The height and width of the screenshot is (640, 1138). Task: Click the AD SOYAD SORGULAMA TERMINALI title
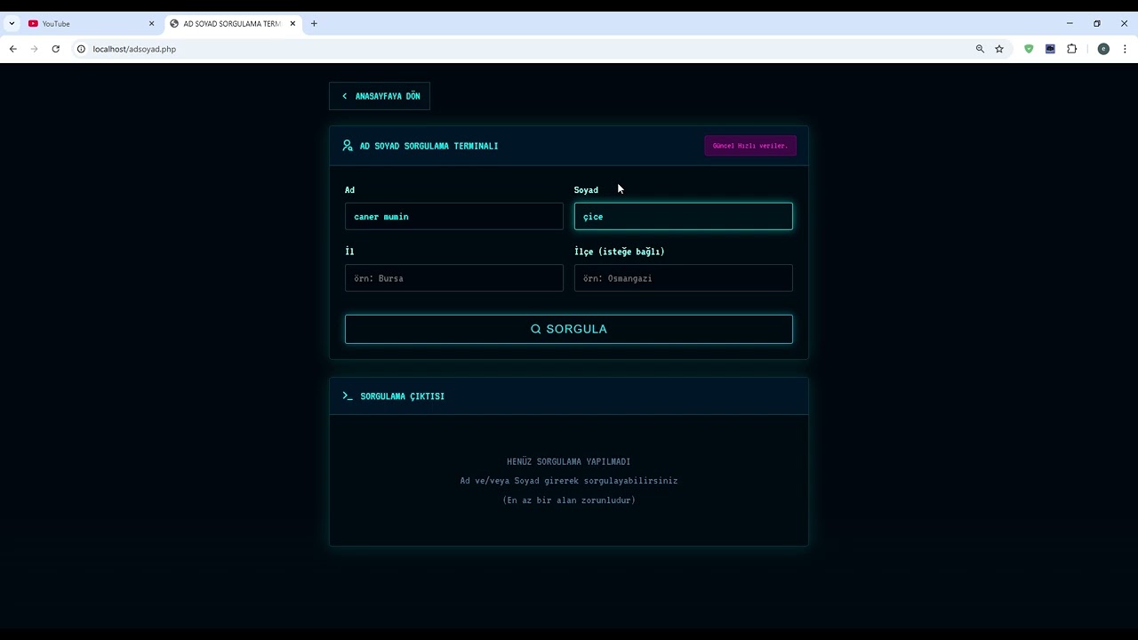[429, 146]
